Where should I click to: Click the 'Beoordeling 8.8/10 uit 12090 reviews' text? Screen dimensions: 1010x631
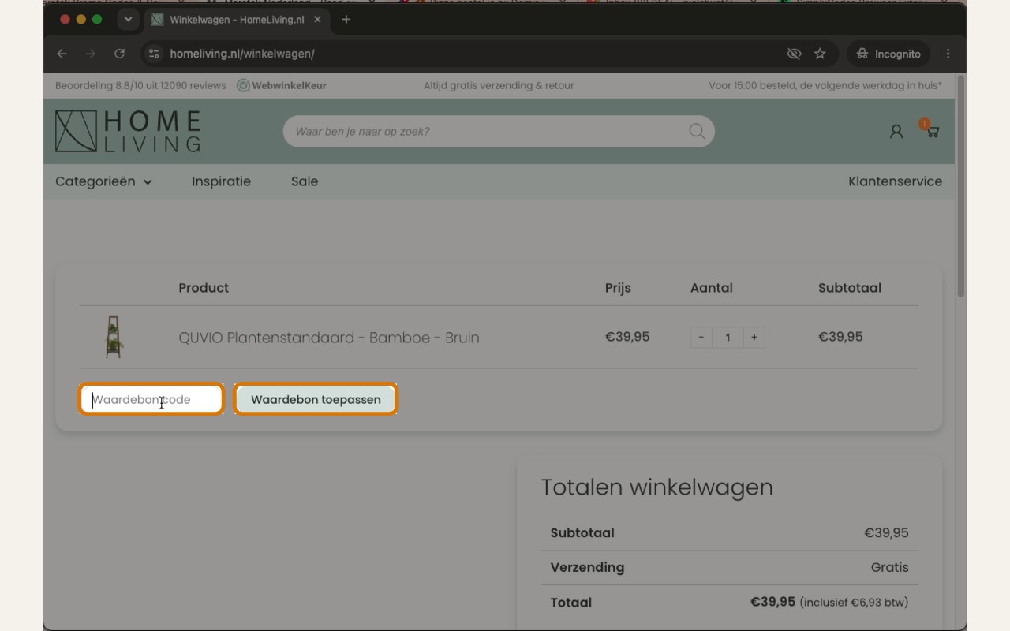click(140, 85)
